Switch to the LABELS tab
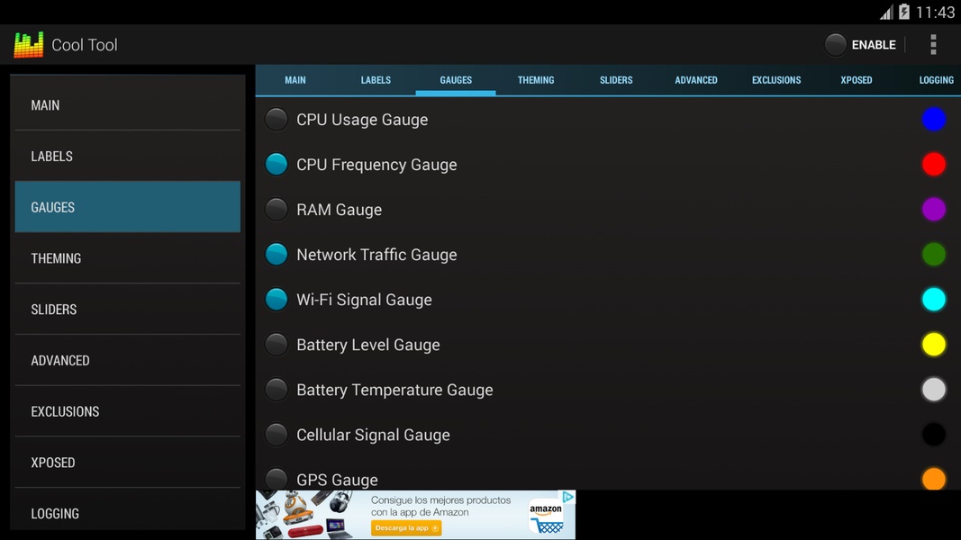961x540 pixels. coord(376,80)
